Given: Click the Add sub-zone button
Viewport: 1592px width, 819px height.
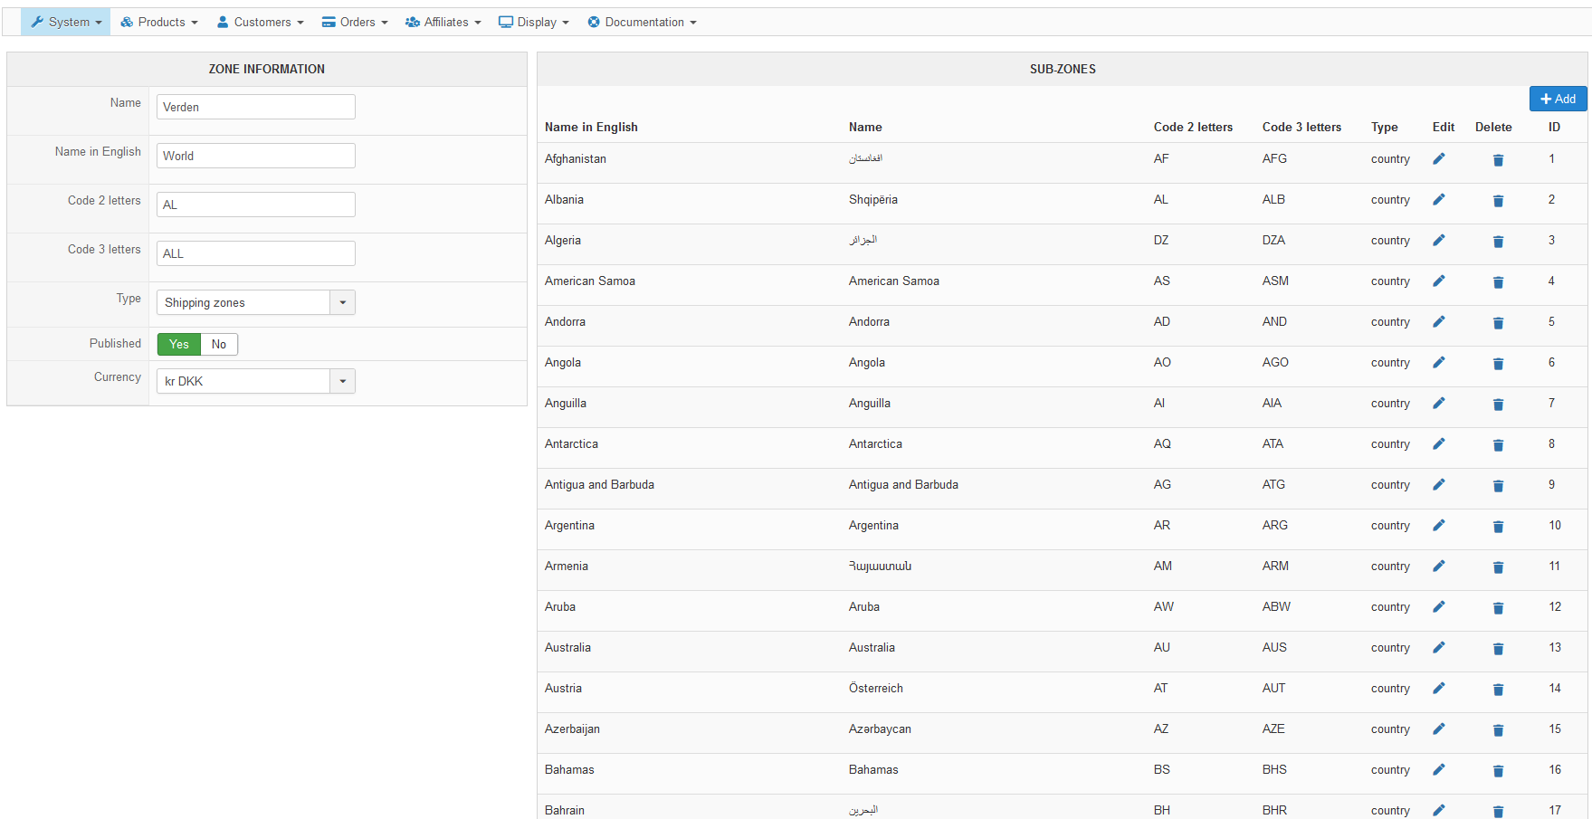Looking at the screenshot, I should tap(1558, 99).
